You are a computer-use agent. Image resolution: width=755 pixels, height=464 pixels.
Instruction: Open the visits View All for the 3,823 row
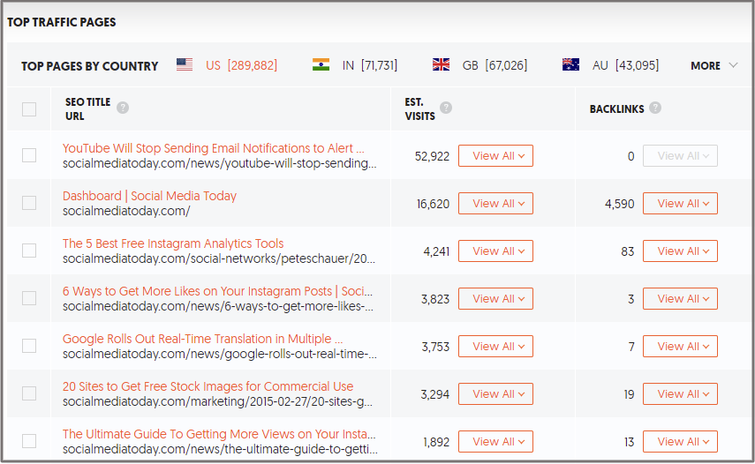coord(495,298)
